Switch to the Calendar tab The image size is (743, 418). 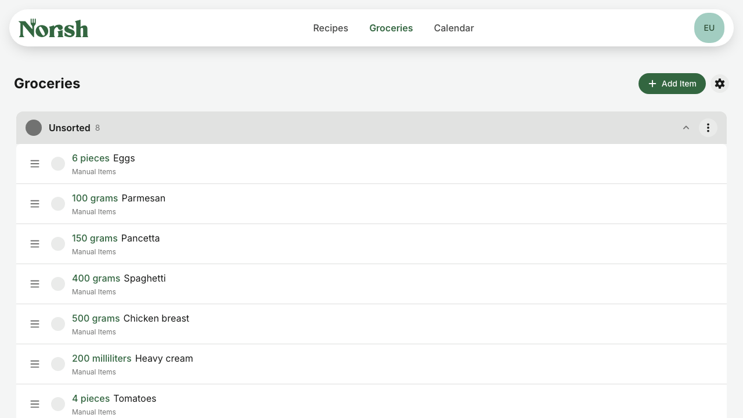tap(454, 28)
